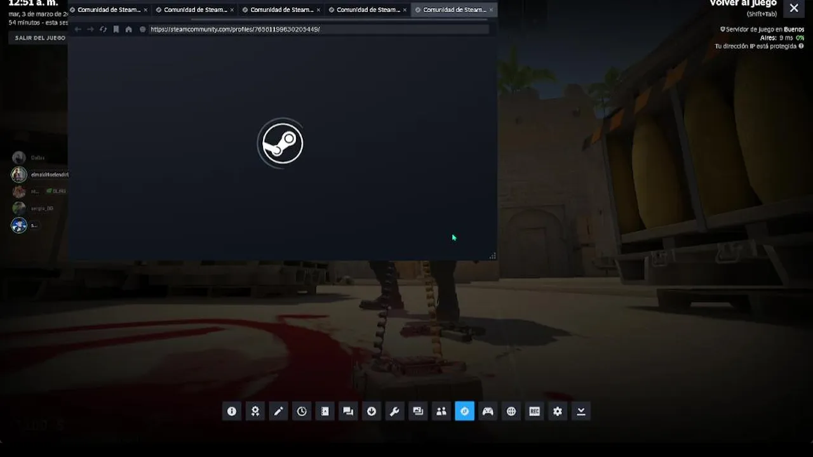This screenshot has width=813, height=457.
Task: Click 'Servidor de juego en Buenos' status
Action: pos(762,29)
